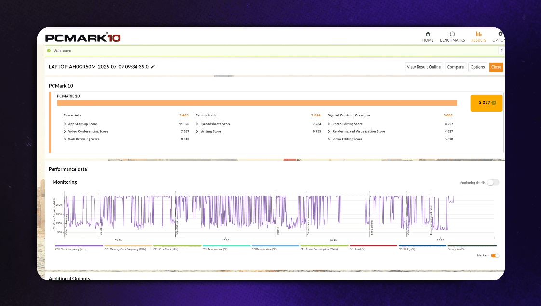Image resolution: width=541 pixels, height=306 pixels.
Task: Click the PCMARK 10 logo
Action: [83, 38]
